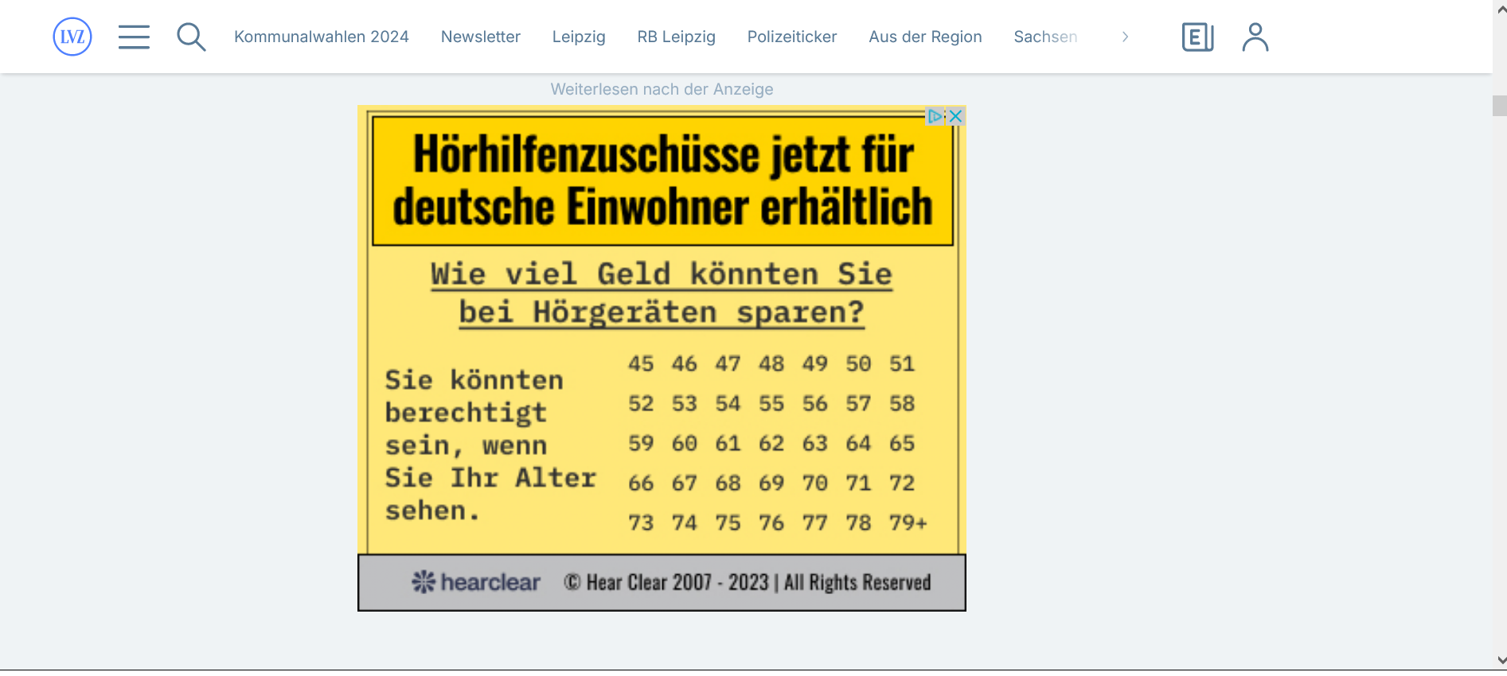1507x676 pixels.
Task: Go to Newsletter page
Action: [480, 37]
